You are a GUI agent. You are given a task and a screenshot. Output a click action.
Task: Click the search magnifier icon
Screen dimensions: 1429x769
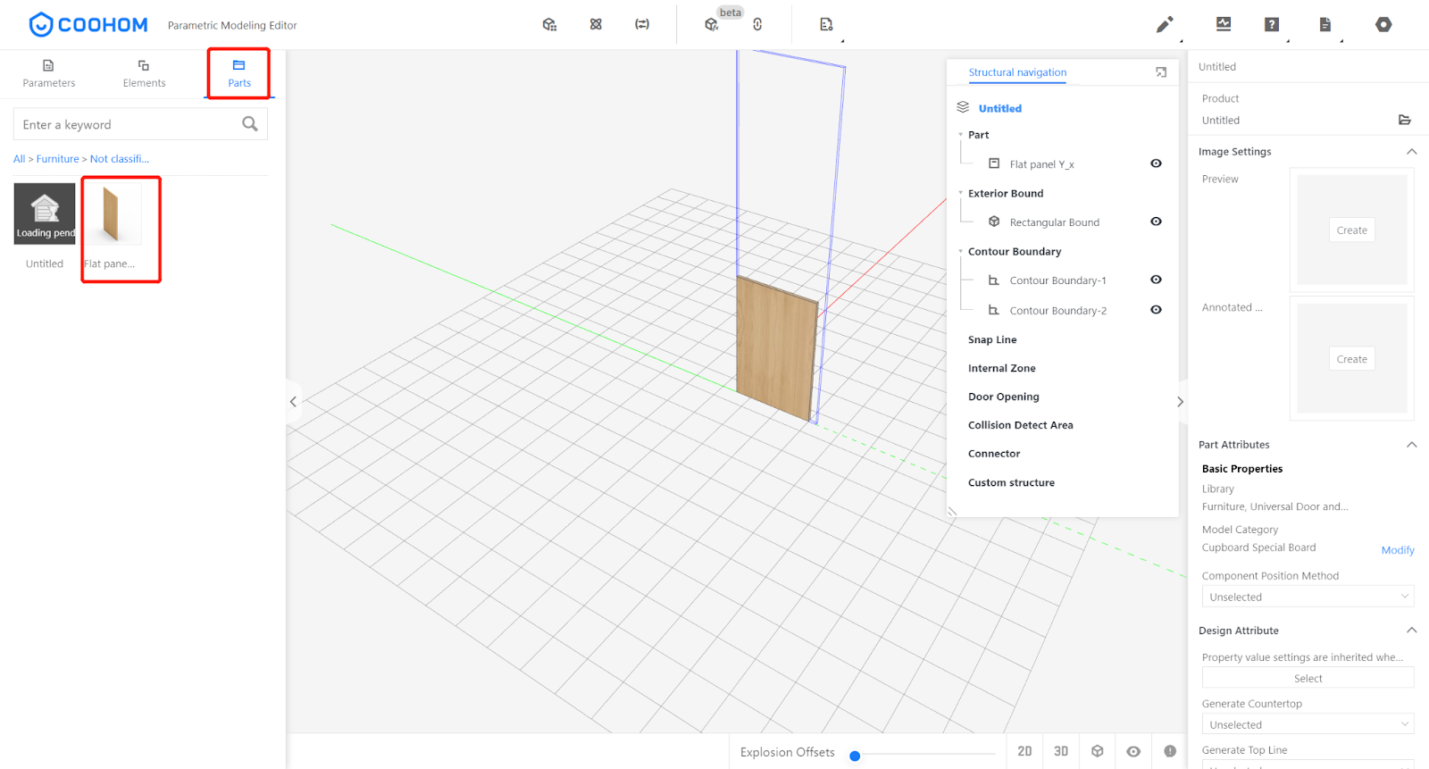point(250,124)
